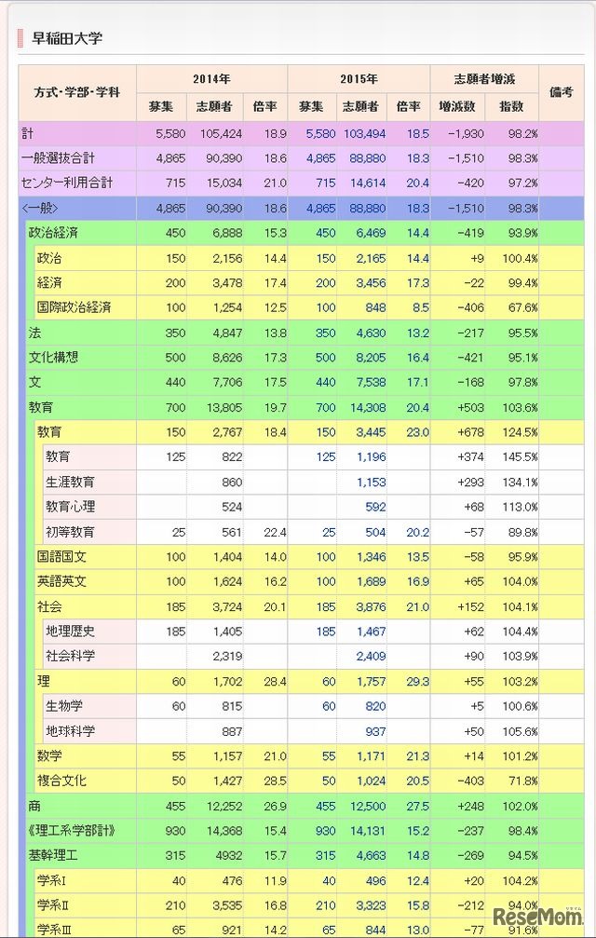Click the 145.5% index value
This screenshot has width=596, height=938.
pos(520,457)
